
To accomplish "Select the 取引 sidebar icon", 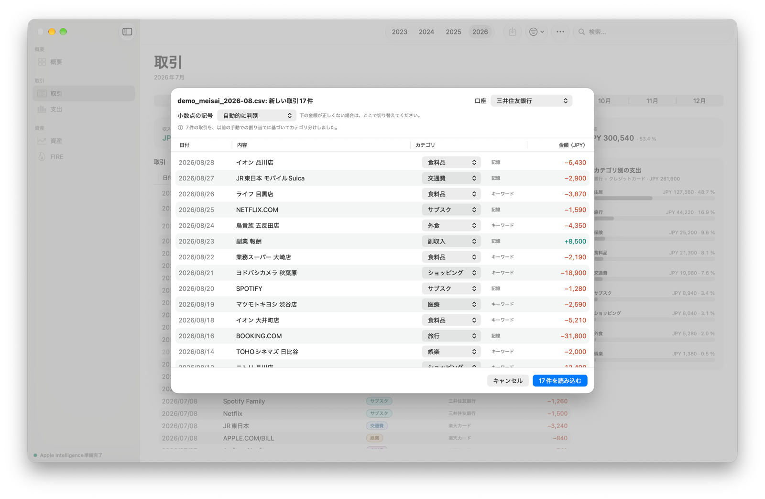I will (42, 93).
